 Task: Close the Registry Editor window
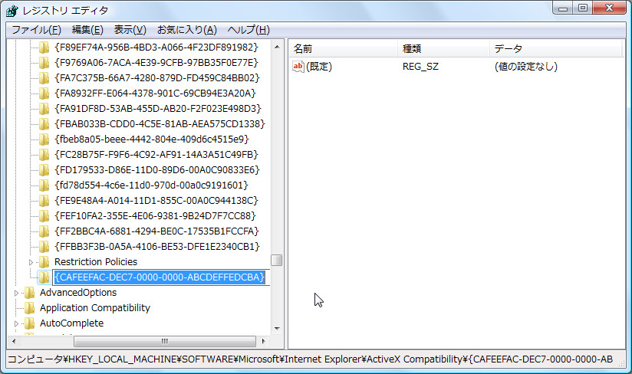tap(610, 8)
